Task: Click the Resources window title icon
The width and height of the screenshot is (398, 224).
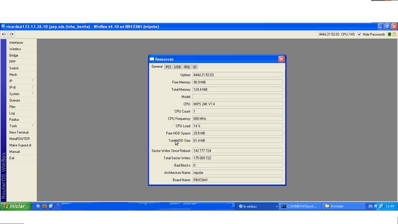Action: (x=152, y=59)
